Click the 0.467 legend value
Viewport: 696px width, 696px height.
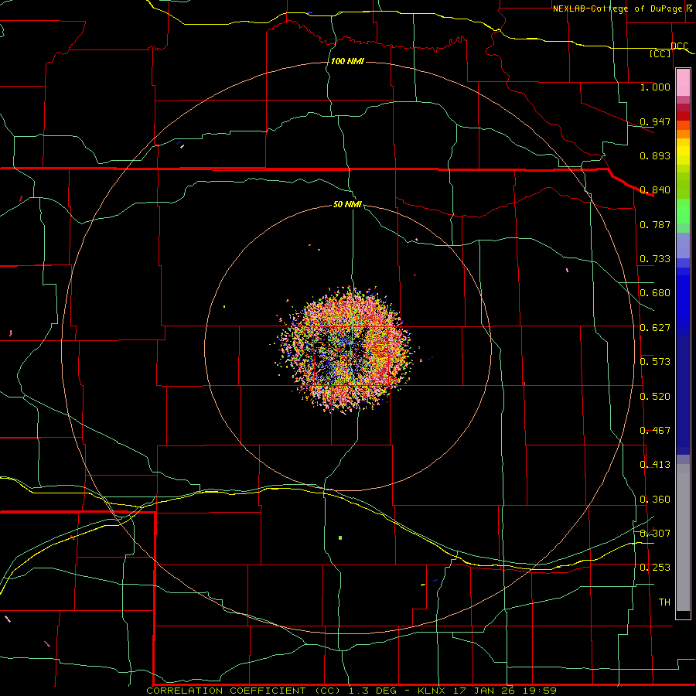point(655,431)
